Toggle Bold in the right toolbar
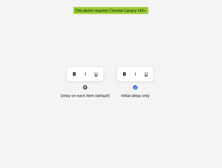 (x=124, y=74)
